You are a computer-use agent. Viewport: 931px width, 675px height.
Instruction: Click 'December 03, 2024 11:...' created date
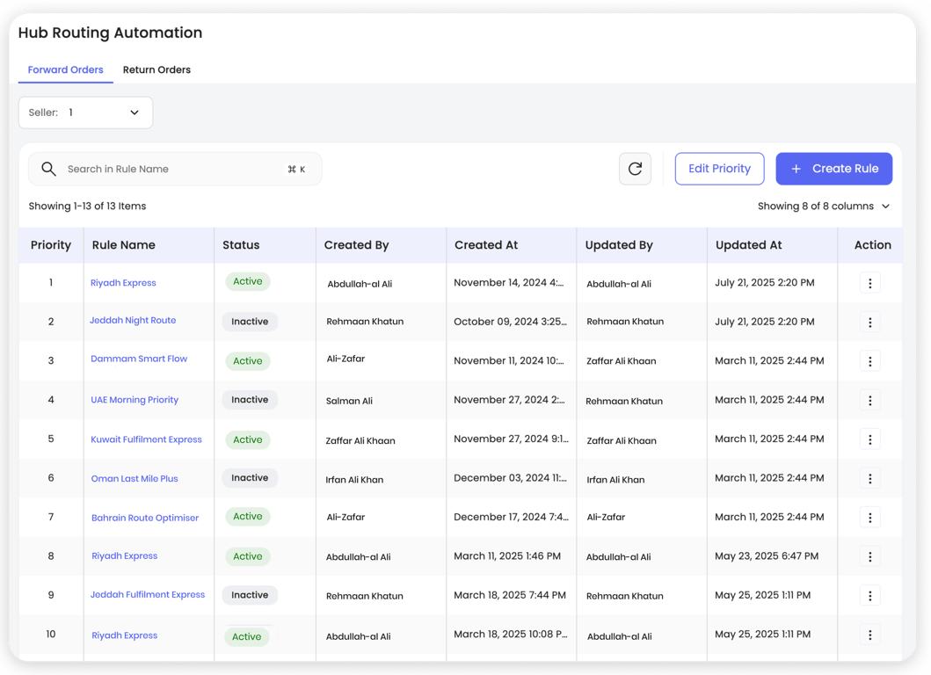tap(510, 478)
